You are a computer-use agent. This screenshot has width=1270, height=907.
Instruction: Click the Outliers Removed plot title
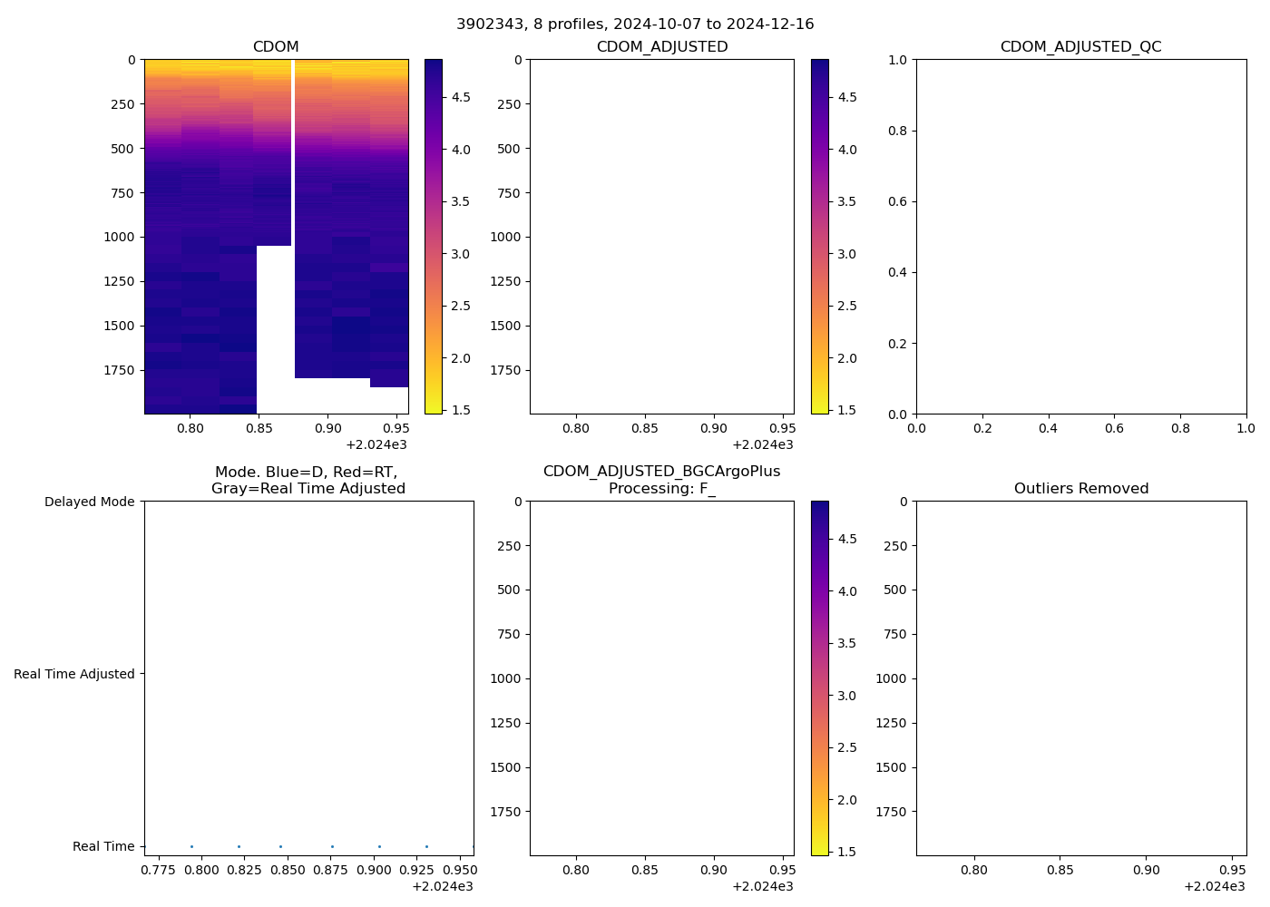(1080, 489)
